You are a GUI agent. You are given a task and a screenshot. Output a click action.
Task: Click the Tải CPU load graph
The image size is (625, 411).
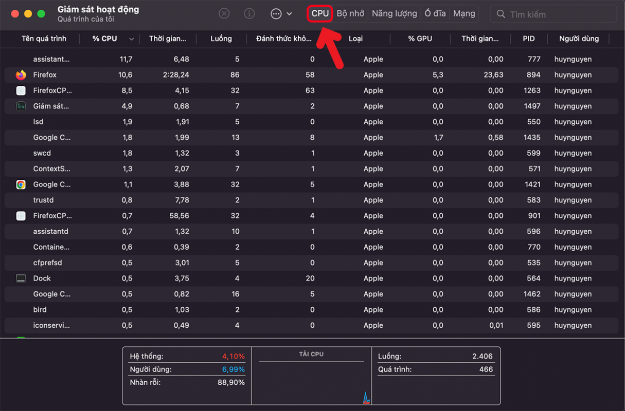(x=311, y=380)
